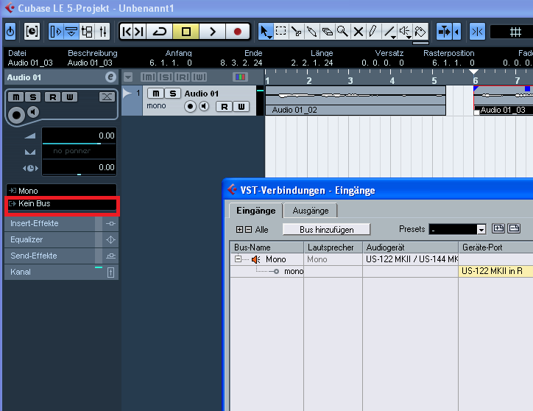Screen dimensions: 533x411
Task: Enable Write automation in the Inspector
Action: point(70,97)
